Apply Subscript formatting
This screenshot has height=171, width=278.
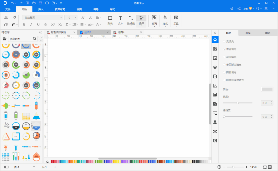click(x=60, y=25)
